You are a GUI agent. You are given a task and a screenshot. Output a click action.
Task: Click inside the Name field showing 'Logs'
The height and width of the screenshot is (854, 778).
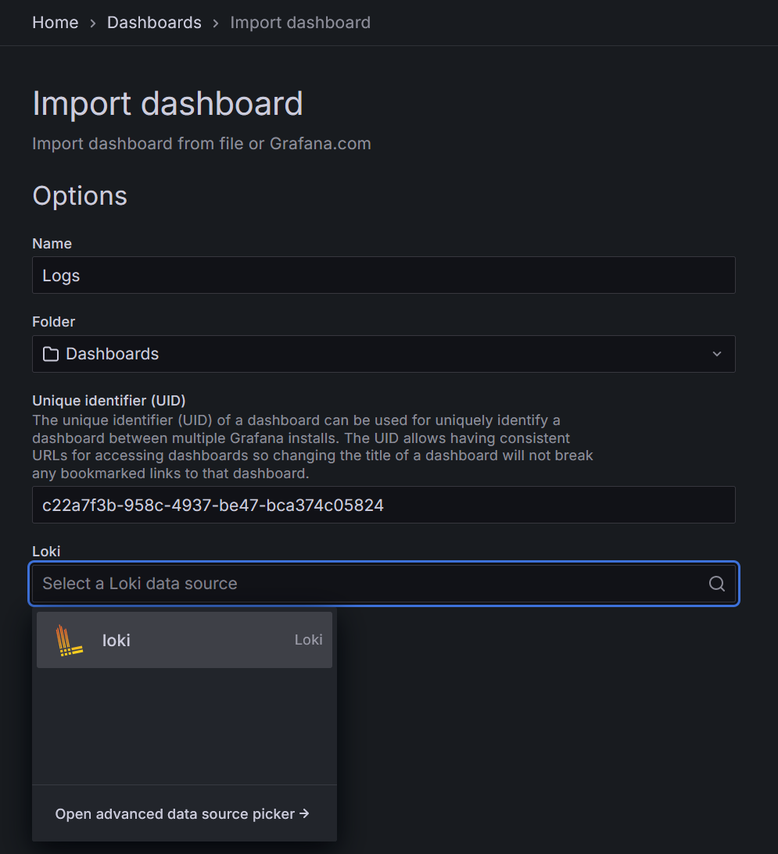click(383, 274)
